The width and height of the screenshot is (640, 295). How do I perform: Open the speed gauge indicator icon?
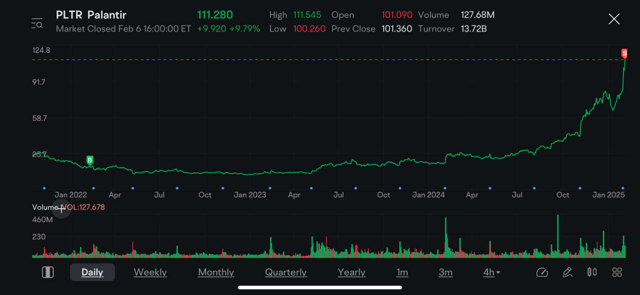point(542,272)
